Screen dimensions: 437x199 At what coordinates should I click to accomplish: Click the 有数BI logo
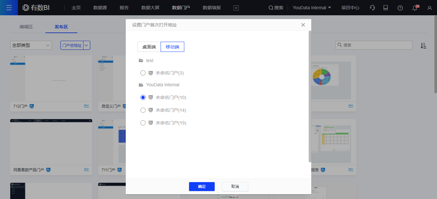pyautogui.click(x=36, y=8)
